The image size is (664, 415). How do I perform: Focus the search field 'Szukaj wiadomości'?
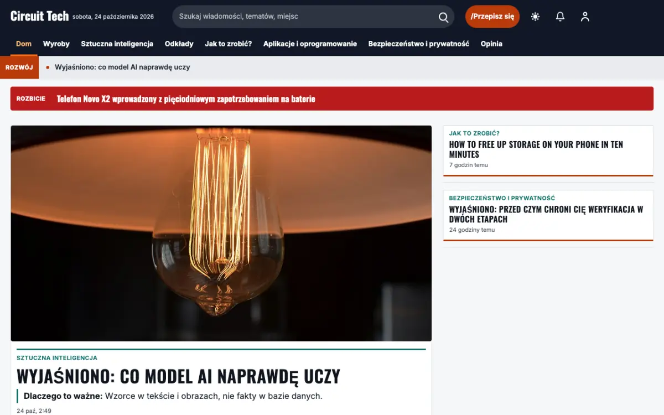point(313,17)
